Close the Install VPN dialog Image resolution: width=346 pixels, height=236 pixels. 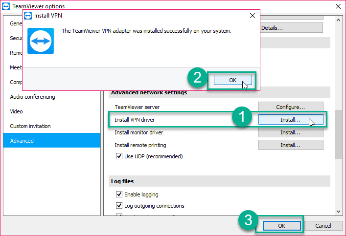(x=253, y=16)
